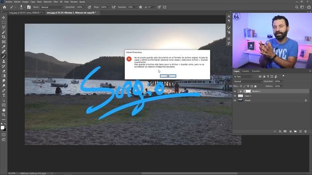Create new fill or adjustment layer
The width and height of the screenshot is (312, 175).
290,131
